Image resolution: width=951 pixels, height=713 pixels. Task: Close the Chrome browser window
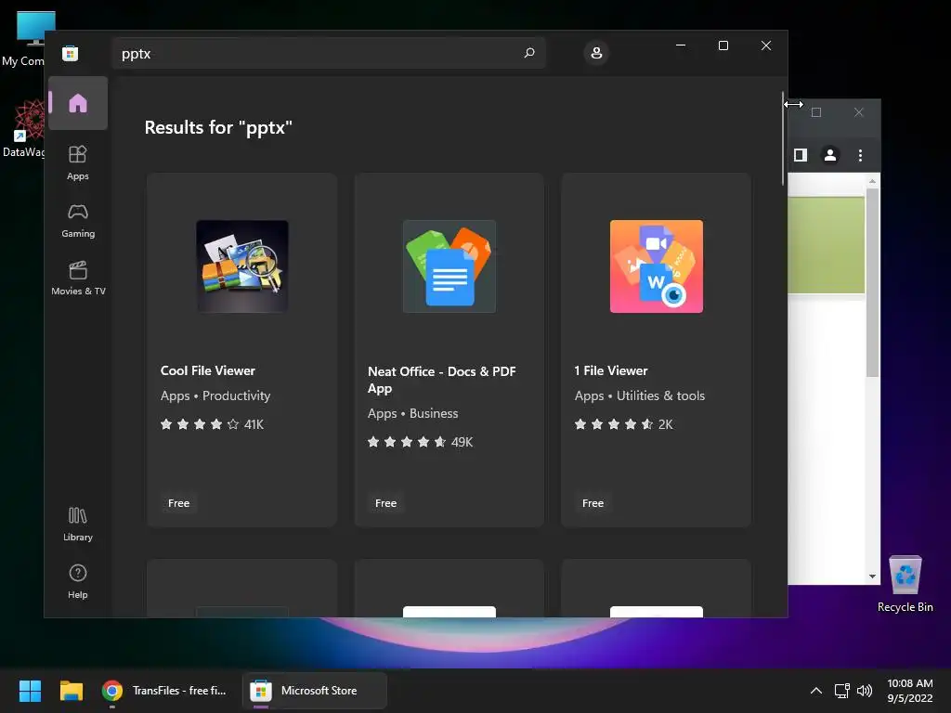(858, 112)
